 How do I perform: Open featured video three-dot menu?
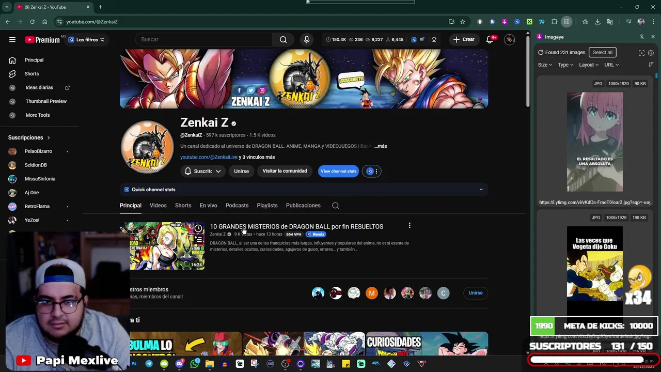pos(410,225)
